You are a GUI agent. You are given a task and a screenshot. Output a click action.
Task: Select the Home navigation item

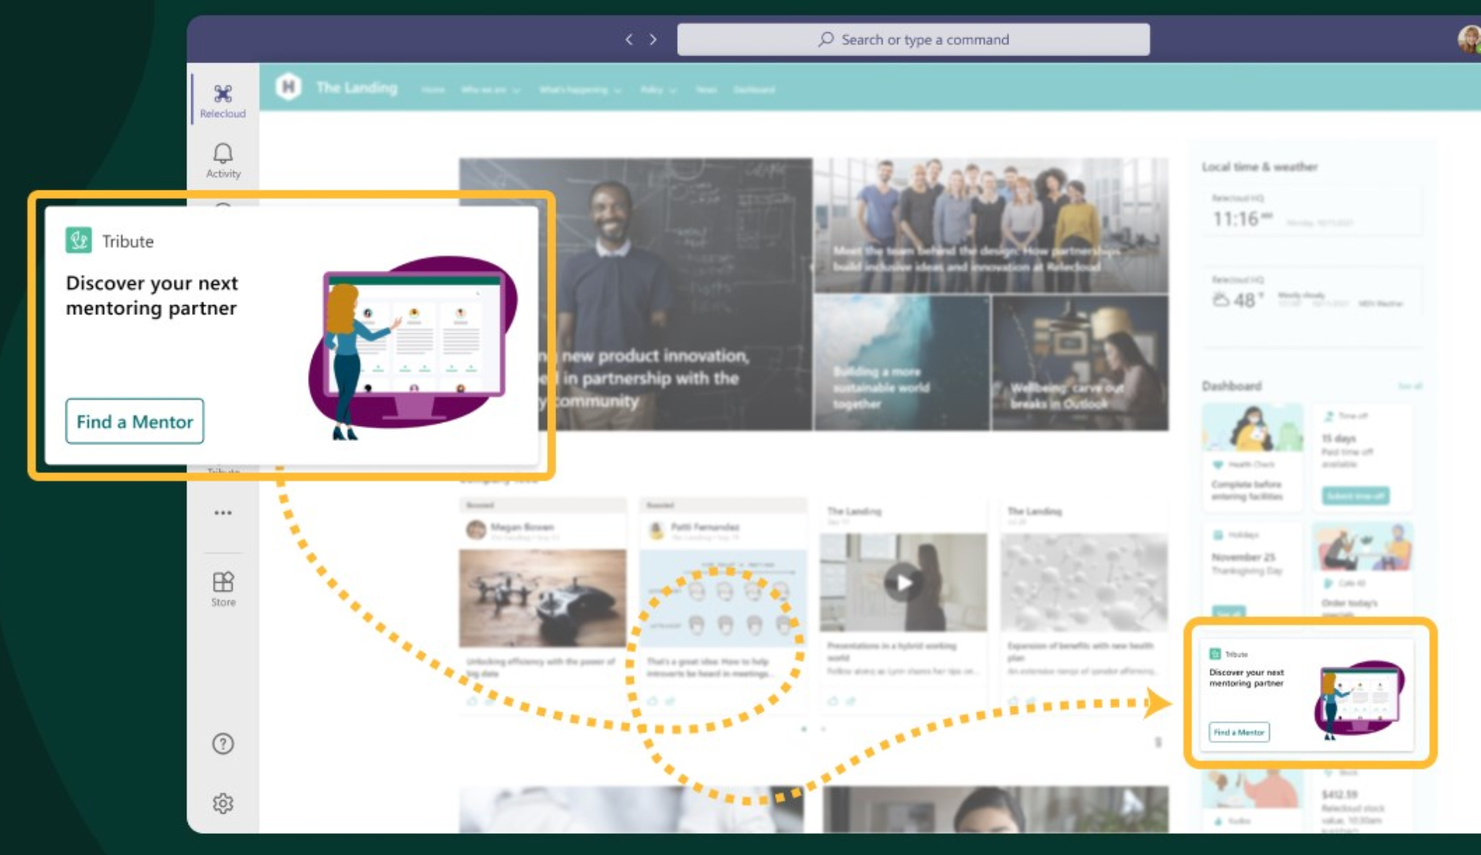(x=432, y=90)
